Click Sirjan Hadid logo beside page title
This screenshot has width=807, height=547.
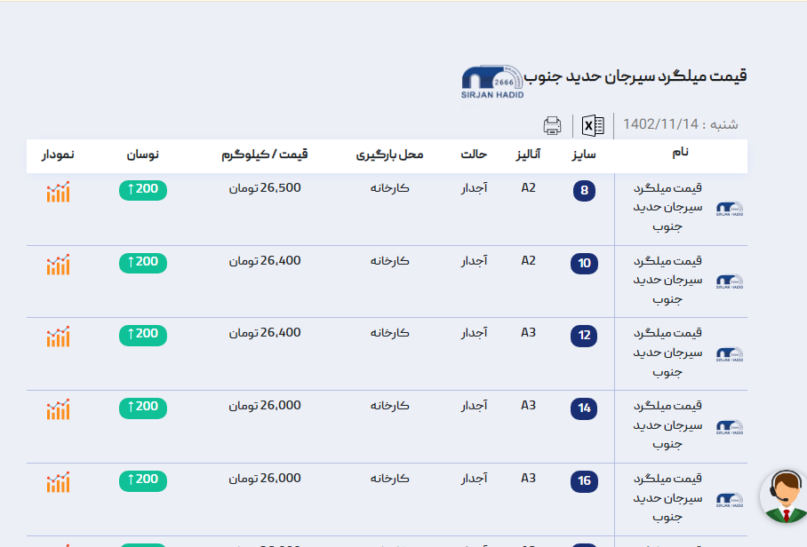pyautogui.click(x=492, y=82)
